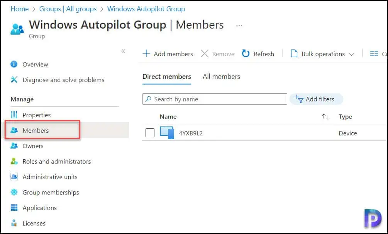
Task: Click the funnel icon on Add filters
Action: pyautogui.click(x=299, y=99)
